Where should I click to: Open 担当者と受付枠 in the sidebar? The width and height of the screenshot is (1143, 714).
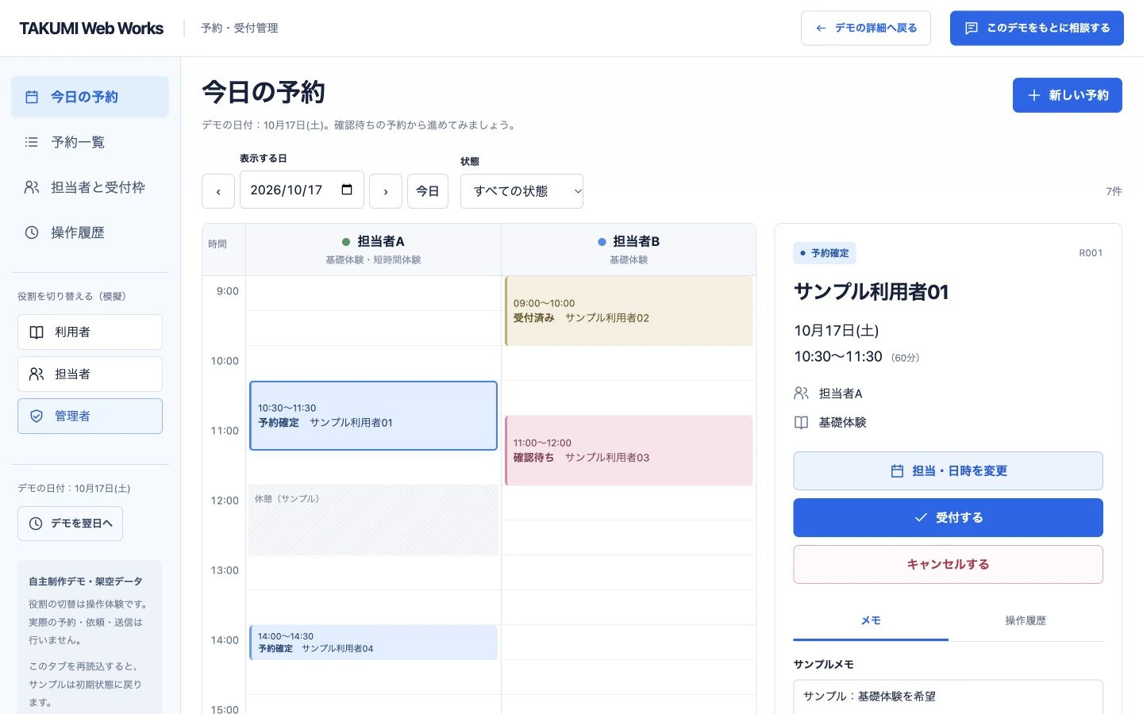[x=90, y=187]
